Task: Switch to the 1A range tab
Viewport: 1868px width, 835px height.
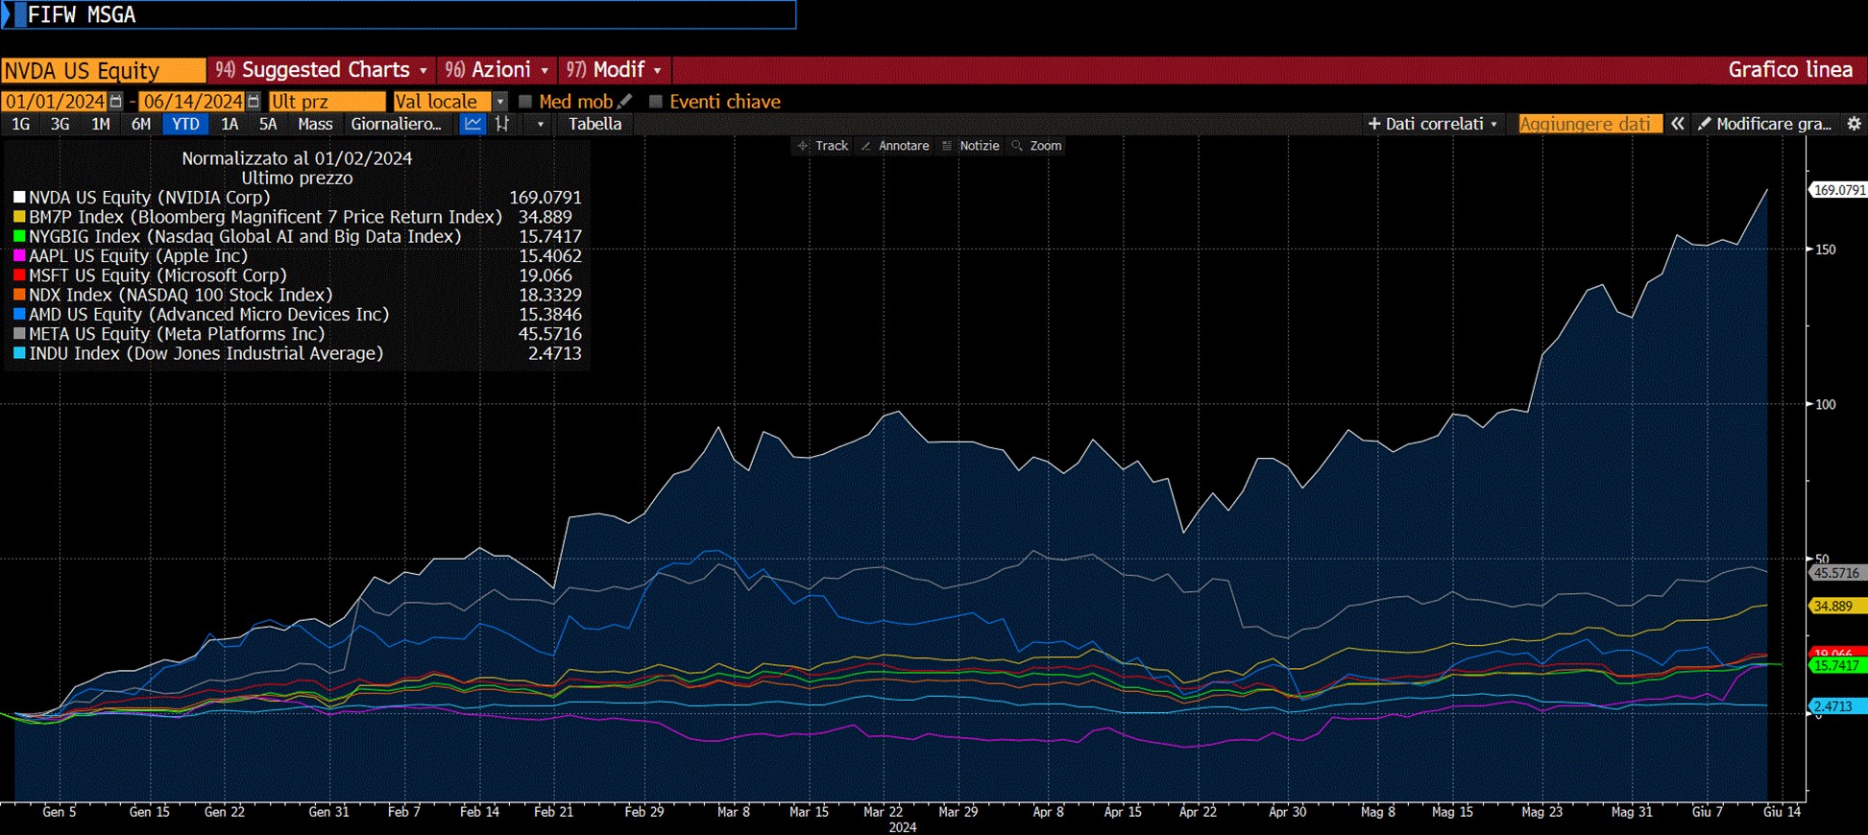Action: click(x=230, y=124)
